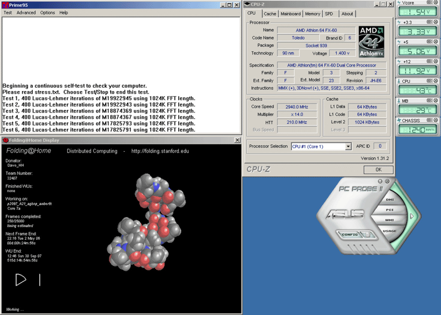Switch to the Memory tab in CPU-Z
Image resolution: width=441 pixels, height=315 pixels.
tap(312, 14)
